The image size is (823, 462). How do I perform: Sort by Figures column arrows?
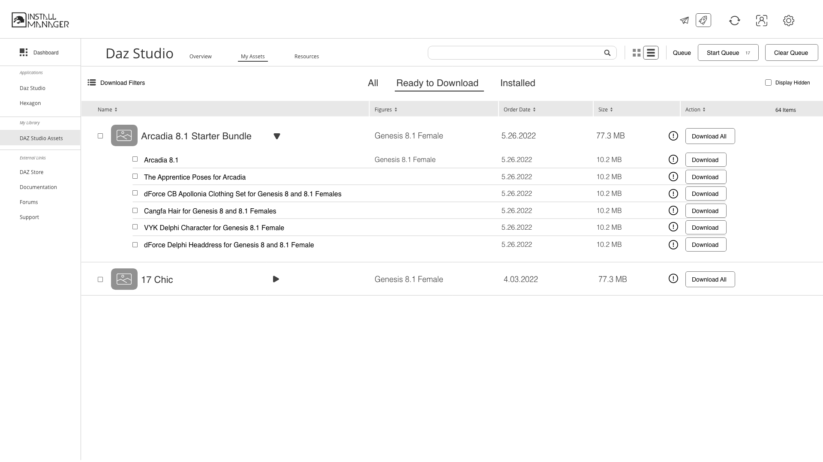tap(396, 110)
